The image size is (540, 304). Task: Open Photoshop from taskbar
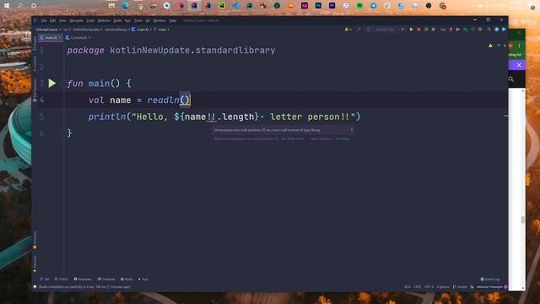click(x=318, y=6)
